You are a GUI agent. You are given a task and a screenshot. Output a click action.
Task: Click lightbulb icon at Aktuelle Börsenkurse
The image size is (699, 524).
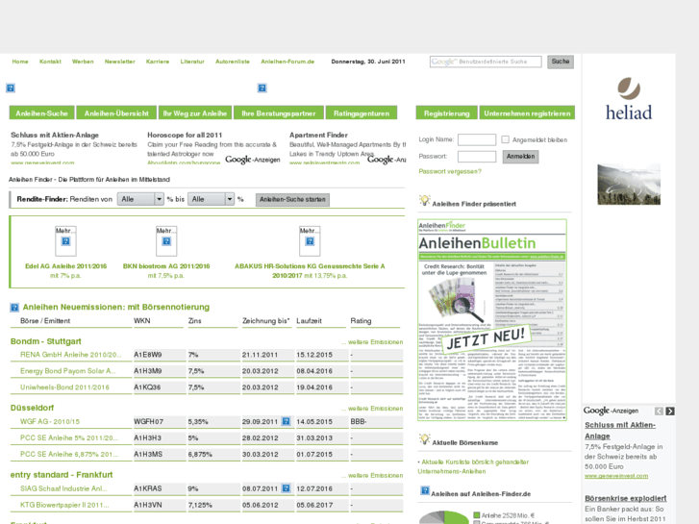tap(424, 439)
